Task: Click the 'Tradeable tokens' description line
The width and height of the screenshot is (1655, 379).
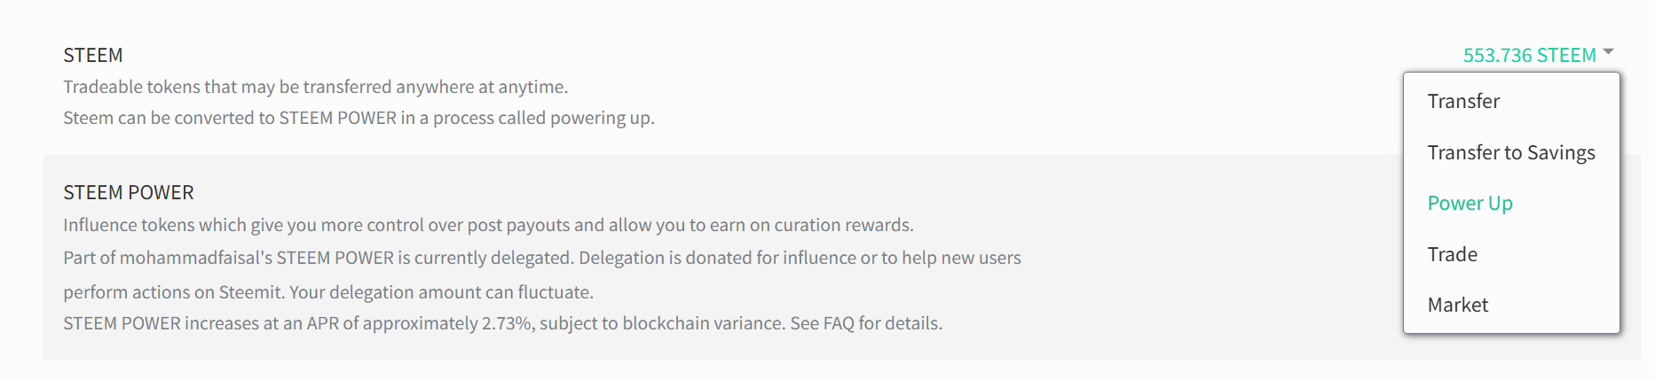Action: (x=315, y=87)
